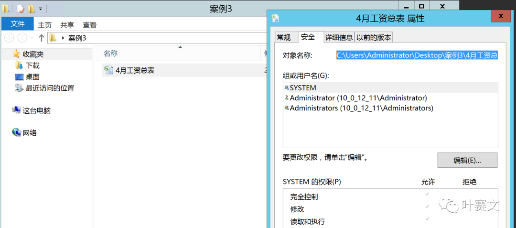
Task: Click the 下载 folder icon
Action: [x=19, y=65]
